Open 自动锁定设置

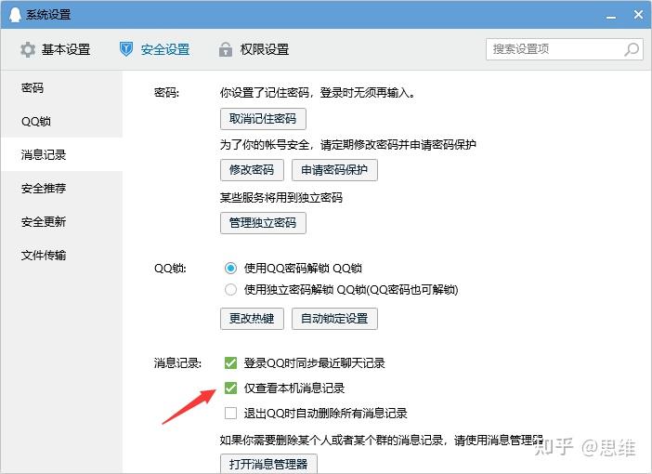[x=334, y=319]
